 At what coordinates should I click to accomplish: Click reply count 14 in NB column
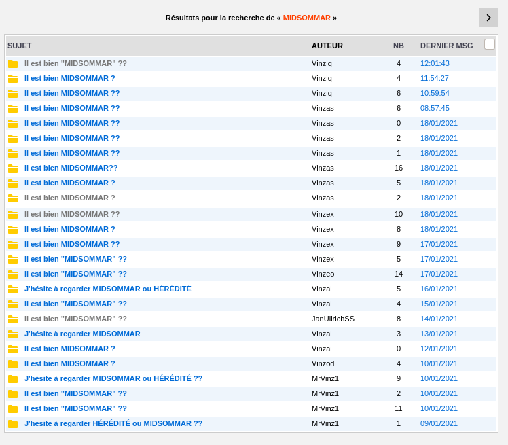coord(399,274)
